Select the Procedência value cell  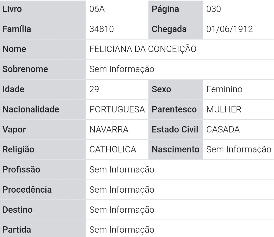pyautogui.click(x=122, y=190)
